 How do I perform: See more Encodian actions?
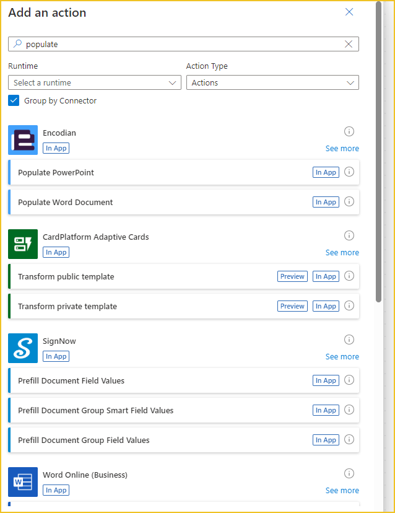pos(342,149)
